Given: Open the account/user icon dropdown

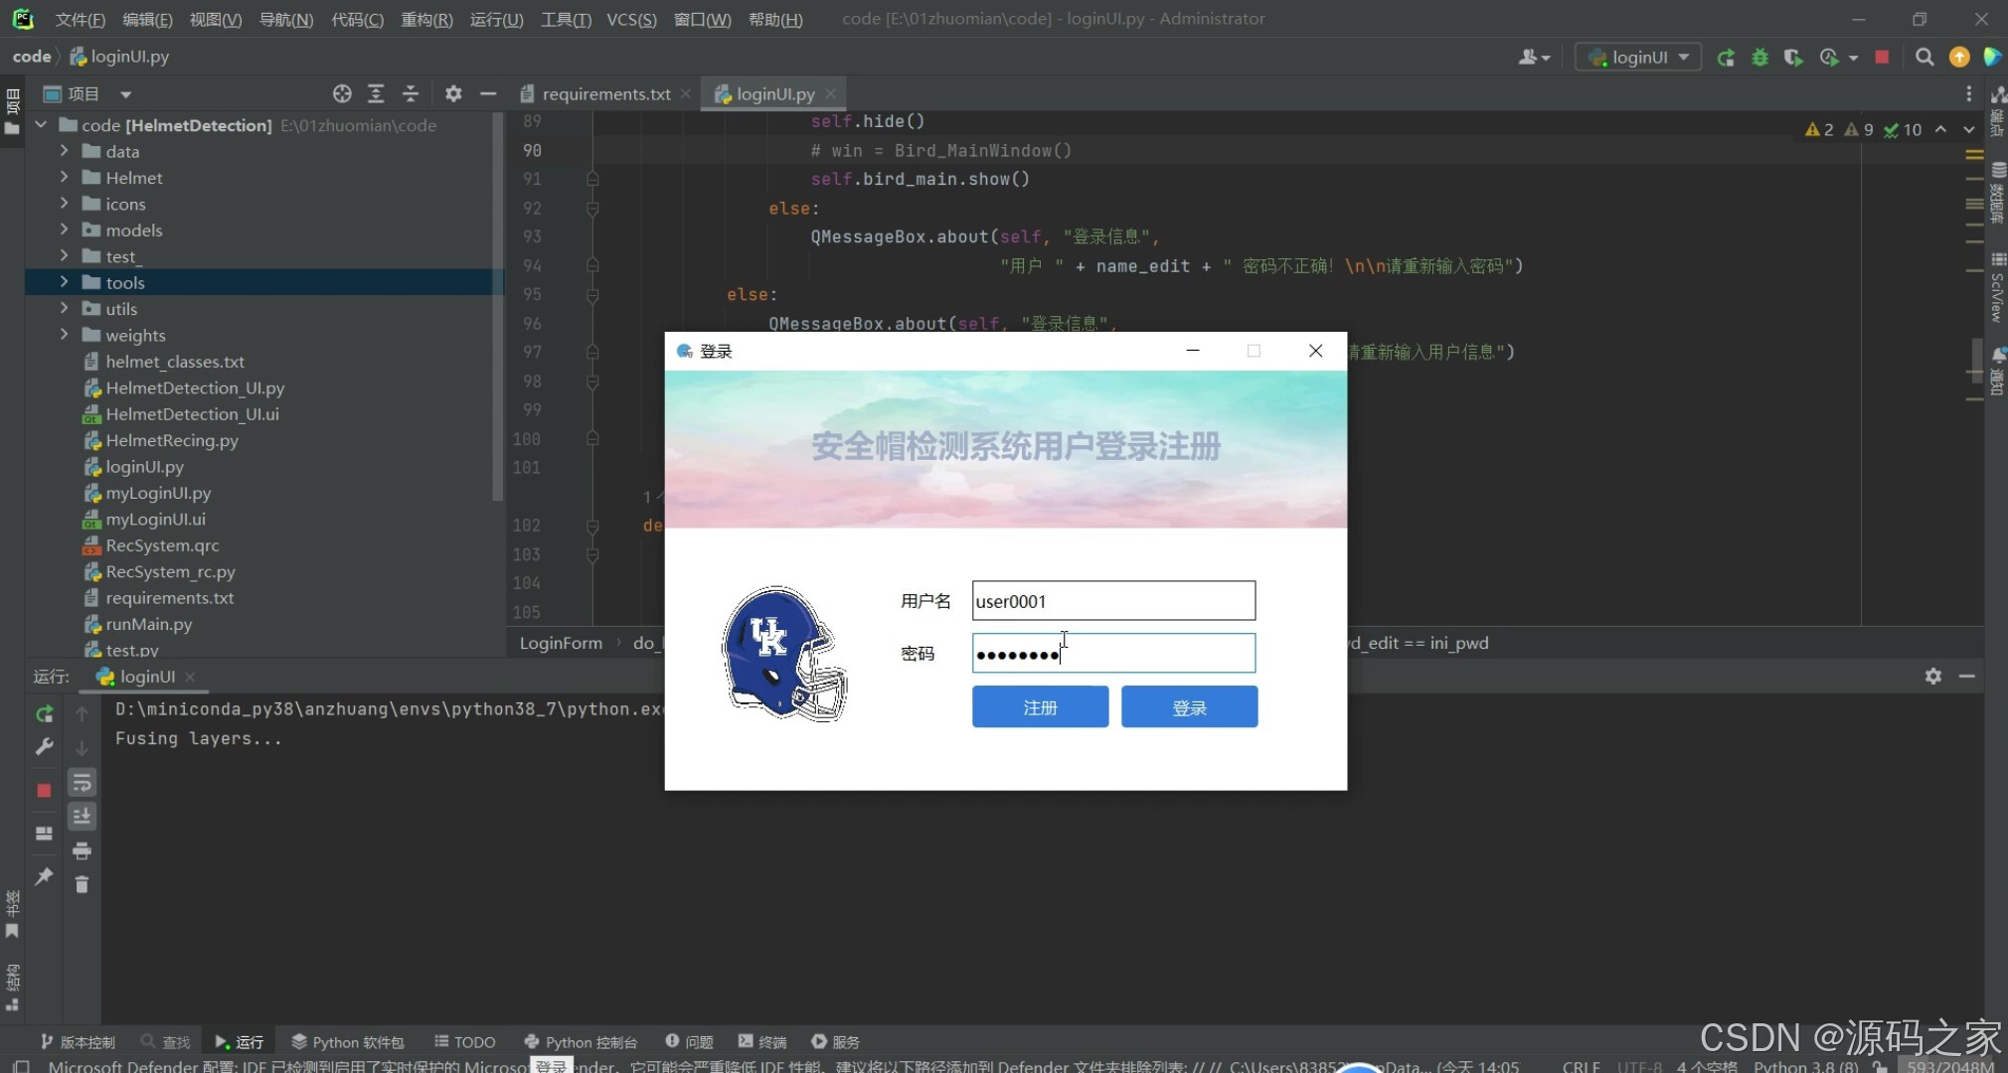Looking at the screenshot, I should tap(1534, 58).
